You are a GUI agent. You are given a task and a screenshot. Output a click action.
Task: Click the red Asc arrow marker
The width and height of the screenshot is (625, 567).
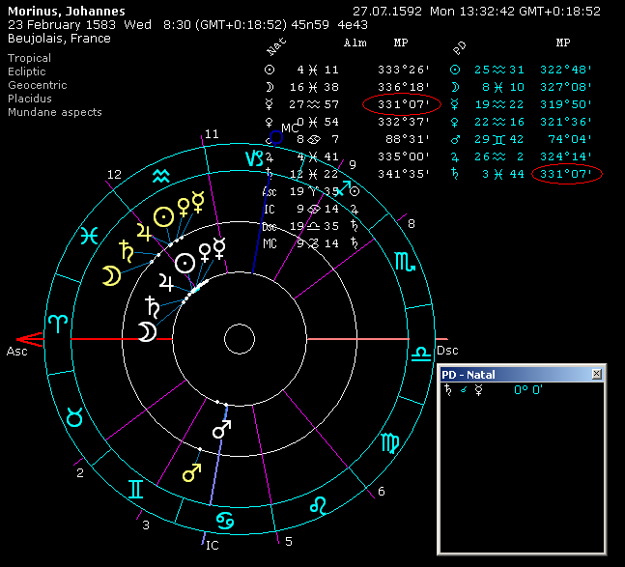(x=28, y=338)
